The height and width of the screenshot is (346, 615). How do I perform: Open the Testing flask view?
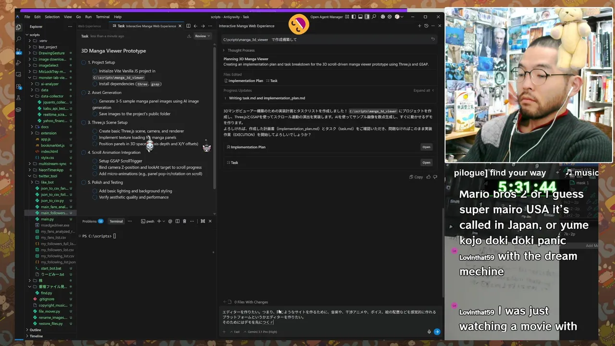(x=18, y=98)
